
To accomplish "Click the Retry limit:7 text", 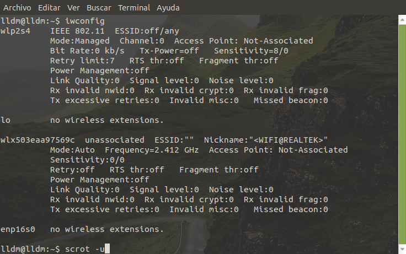I will pos(82,61).
